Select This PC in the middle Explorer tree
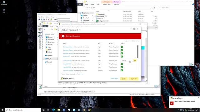 49,59
